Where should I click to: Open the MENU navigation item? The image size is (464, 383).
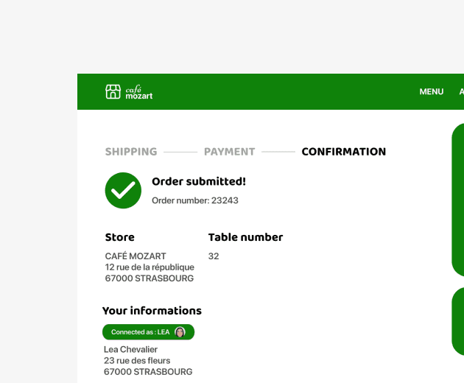[x=431, y=92]
